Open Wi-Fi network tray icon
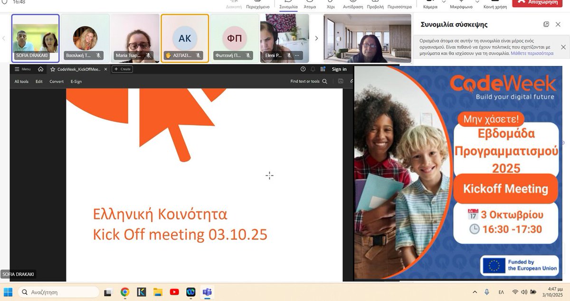Image resolution: width=570 pixels, height=301 pixels. pyautogui.click(x=515, y=292)
